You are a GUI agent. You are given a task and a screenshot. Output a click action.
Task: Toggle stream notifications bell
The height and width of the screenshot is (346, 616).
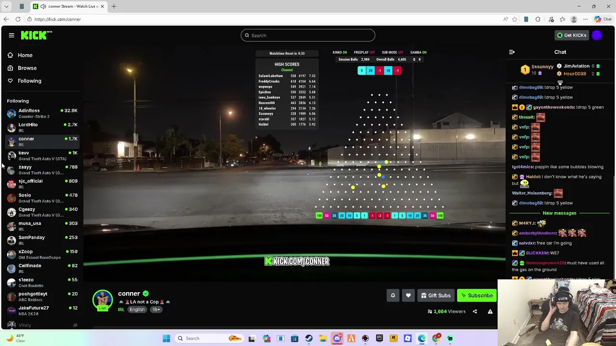pos(393,296)
